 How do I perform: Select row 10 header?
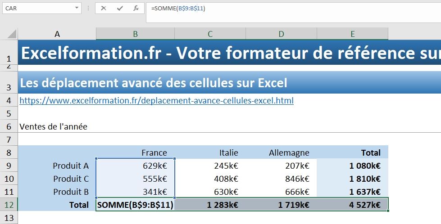tap(9, 179)
